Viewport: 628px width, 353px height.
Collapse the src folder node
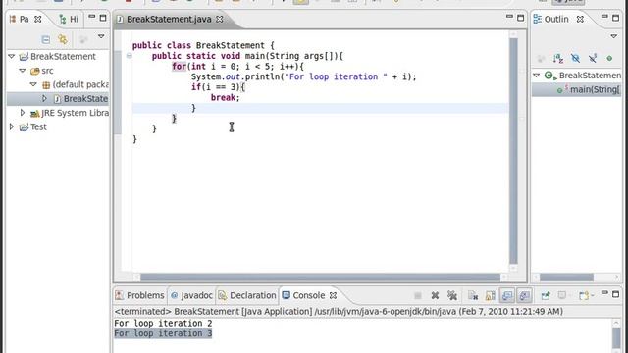(23, 71)
